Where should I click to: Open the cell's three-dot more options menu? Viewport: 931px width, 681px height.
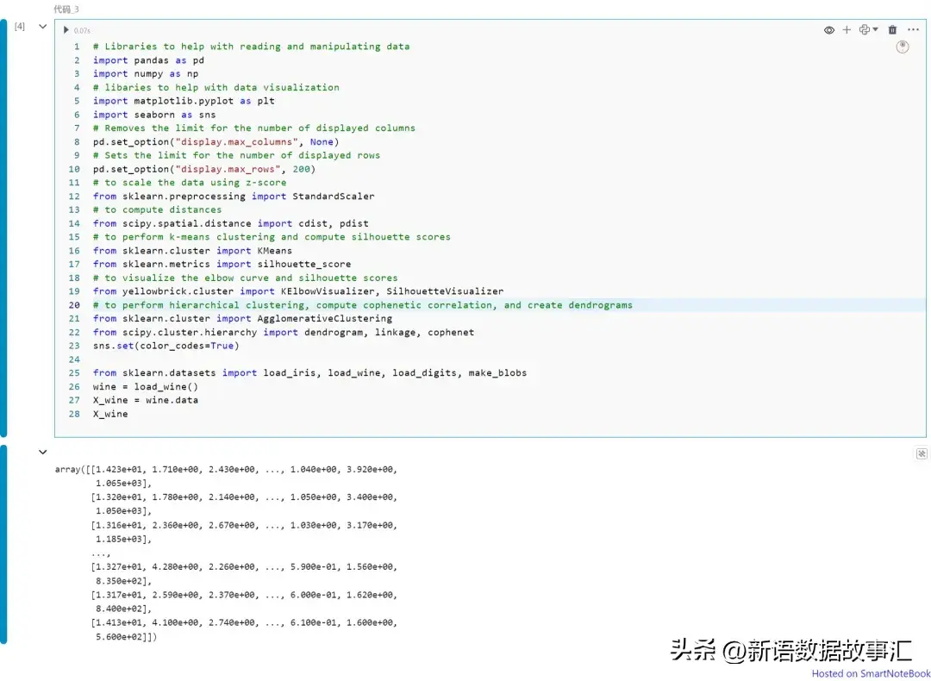tap(913, 29)
